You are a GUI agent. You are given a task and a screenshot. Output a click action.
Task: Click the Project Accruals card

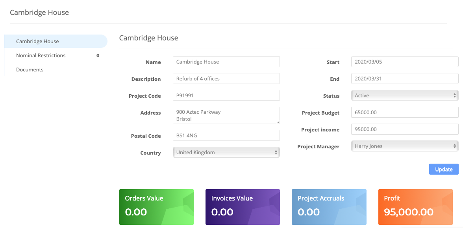[329, 207]
